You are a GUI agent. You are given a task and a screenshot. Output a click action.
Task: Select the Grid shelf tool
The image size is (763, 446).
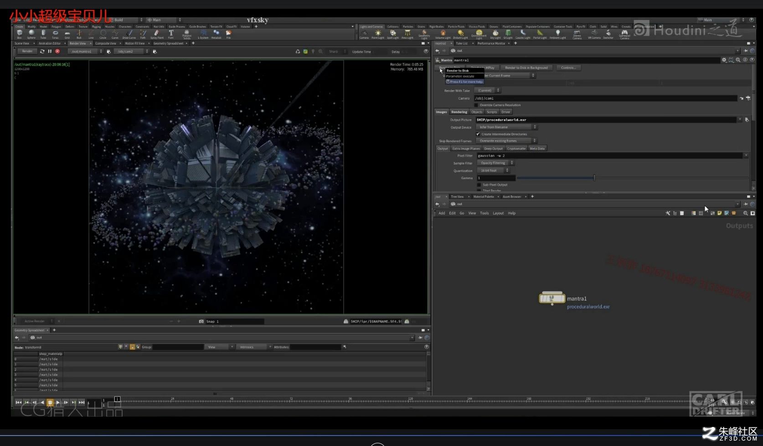(x=67, y=34)
